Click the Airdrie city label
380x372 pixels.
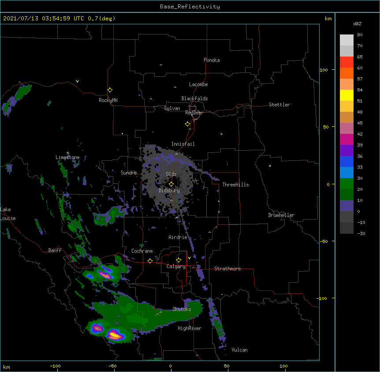pyautogui.click(x=178, y=237)
